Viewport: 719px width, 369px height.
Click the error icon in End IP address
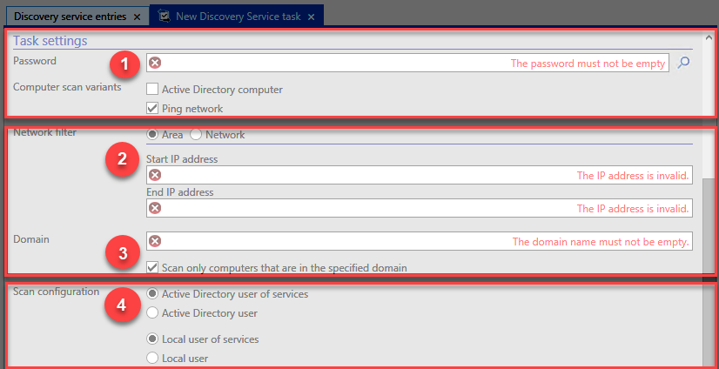[x=156, y=208]
